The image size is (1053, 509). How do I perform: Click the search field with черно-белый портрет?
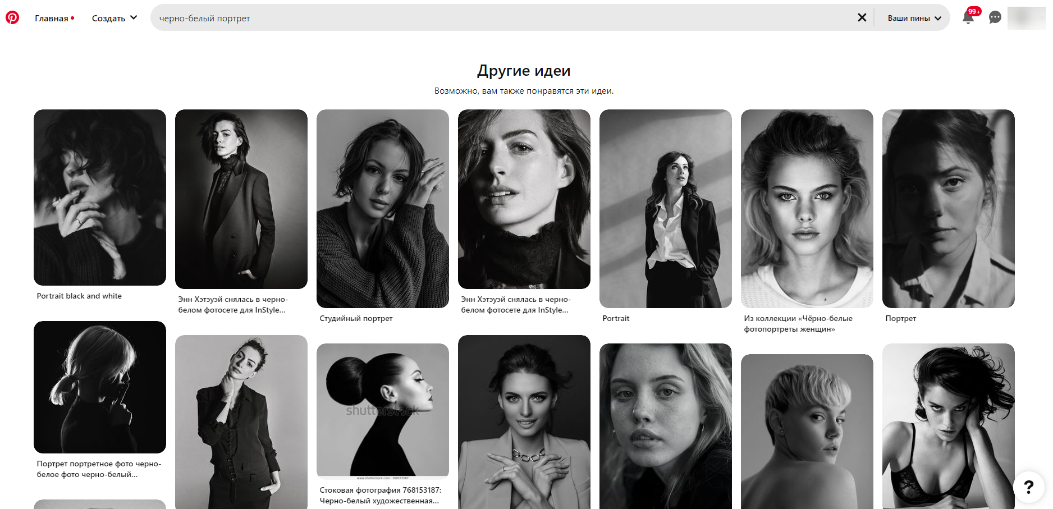pos(500,18)
